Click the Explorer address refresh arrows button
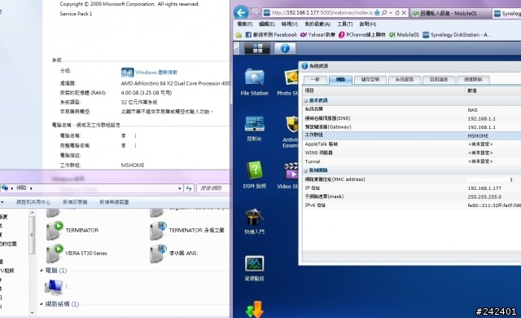Screen dimensions: 521x318 click(x=189, y=188)
